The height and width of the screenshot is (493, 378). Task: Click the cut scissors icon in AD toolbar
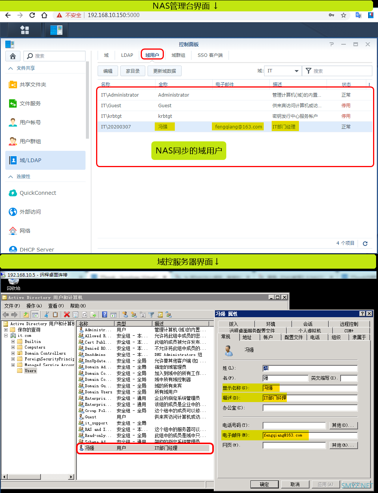[x=47, y=315]
